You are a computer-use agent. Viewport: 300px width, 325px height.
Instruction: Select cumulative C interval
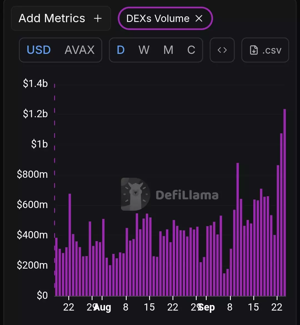tap(191, 50)
